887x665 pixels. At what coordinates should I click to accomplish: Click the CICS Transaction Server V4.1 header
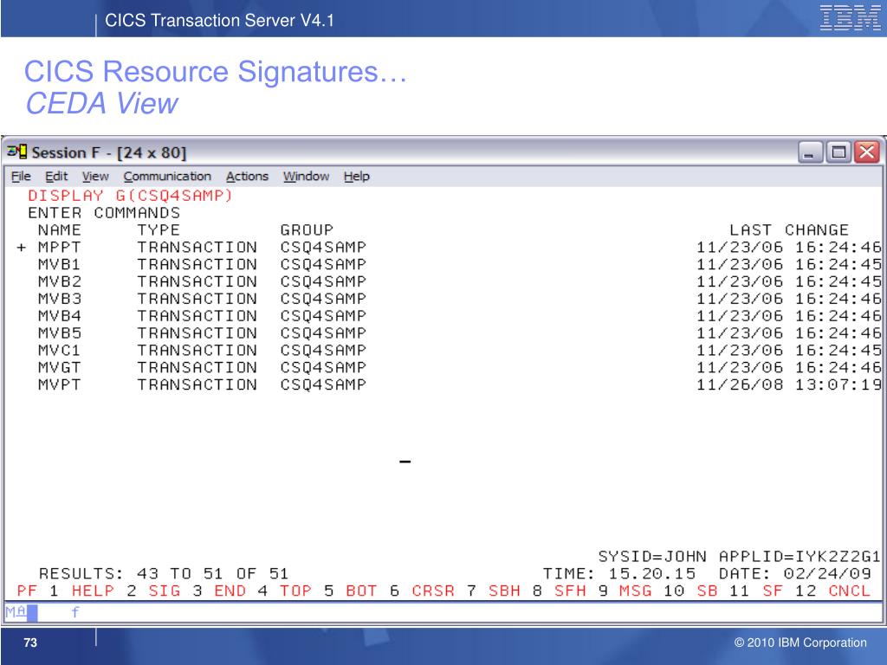(219, 21)
